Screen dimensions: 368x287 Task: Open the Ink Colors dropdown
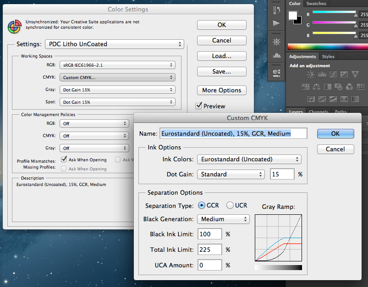(249, 159)
